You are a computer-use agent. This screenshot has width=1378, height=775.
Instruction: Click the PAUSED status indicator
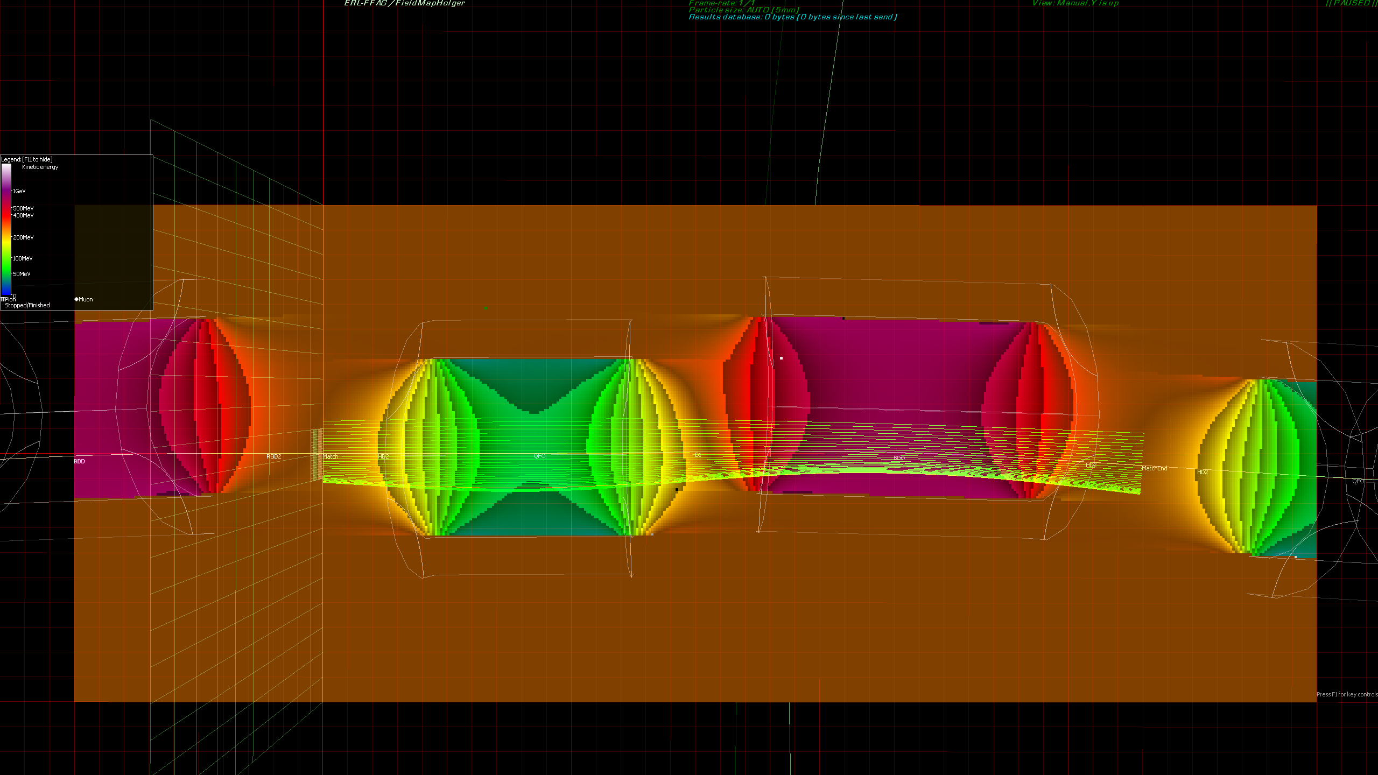1350,3
